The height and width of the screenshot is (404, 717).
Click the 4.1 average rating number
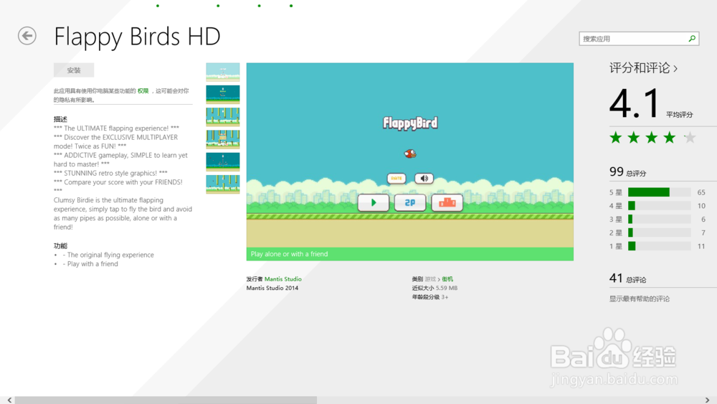click(x=635, y=104)
